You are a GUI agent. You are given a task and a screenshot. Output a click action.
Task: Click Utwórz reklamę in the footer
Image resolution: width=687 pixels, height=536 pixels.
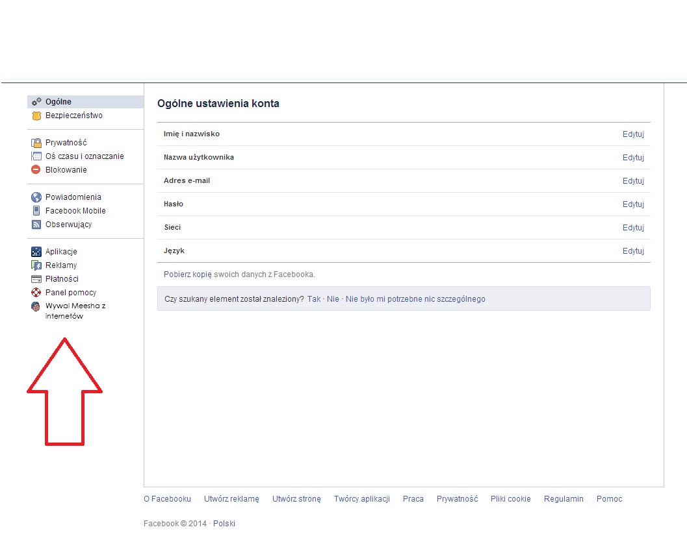tap(231, 499)
